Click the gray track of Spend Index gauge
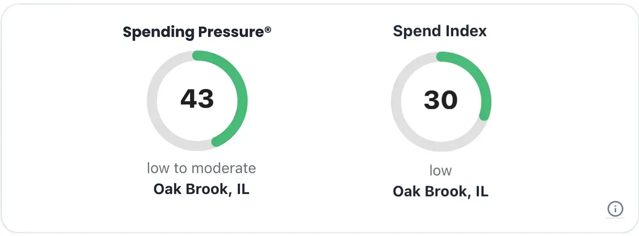Viewport: 639px width, 236px height. [396, 102]
